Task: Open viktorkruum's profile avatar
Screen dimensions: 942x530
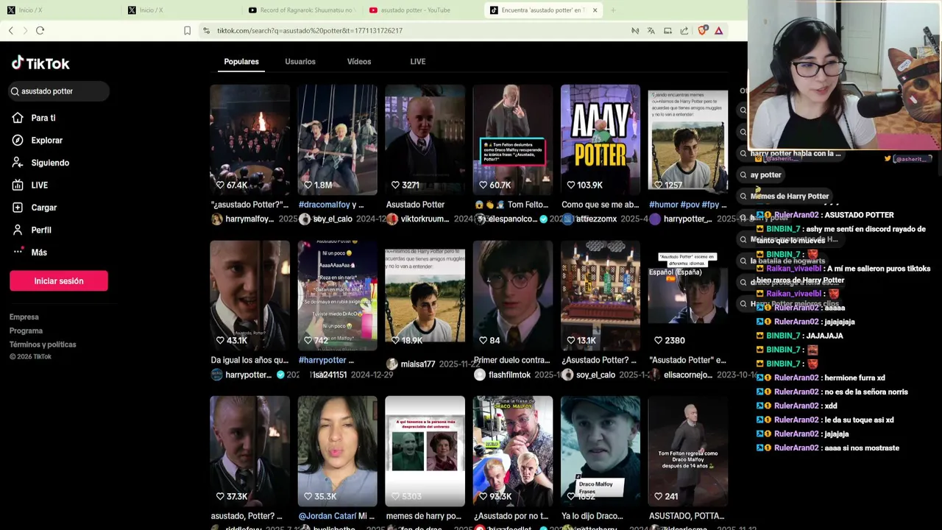Action: click(x=392, y=219)
